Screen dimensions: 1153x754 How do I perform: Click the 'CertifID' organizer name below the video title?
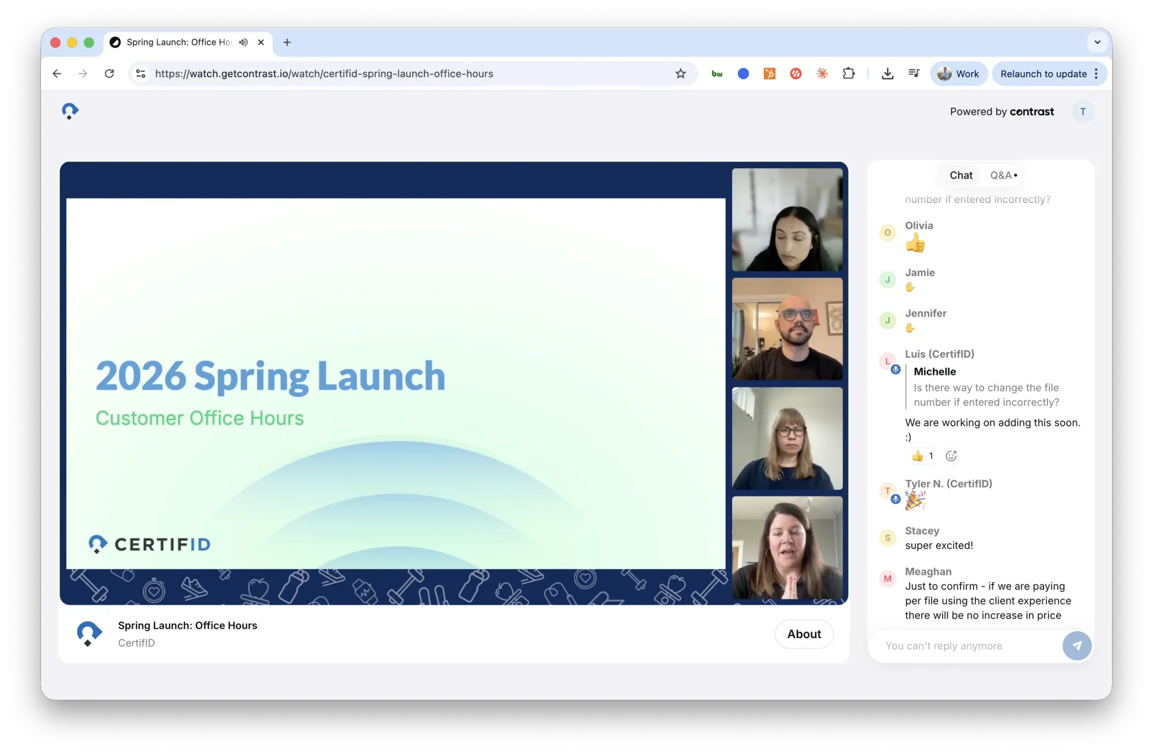click(x=137, y=643)
